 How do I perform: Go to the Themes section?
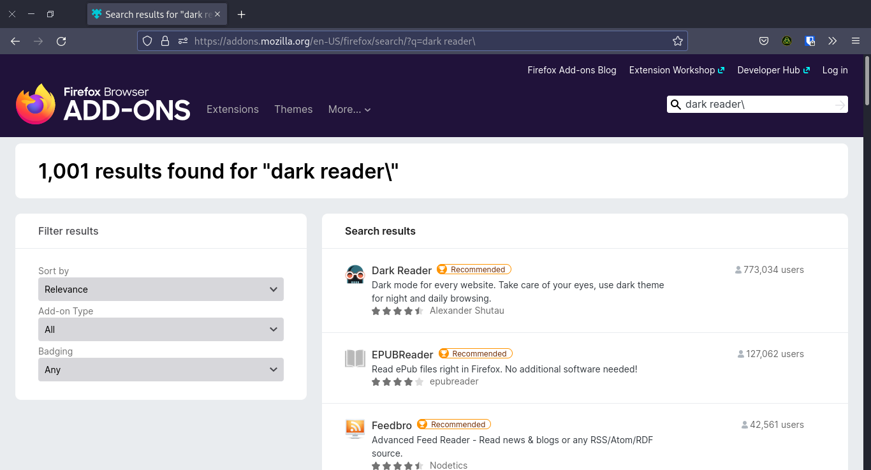point(293,110)
